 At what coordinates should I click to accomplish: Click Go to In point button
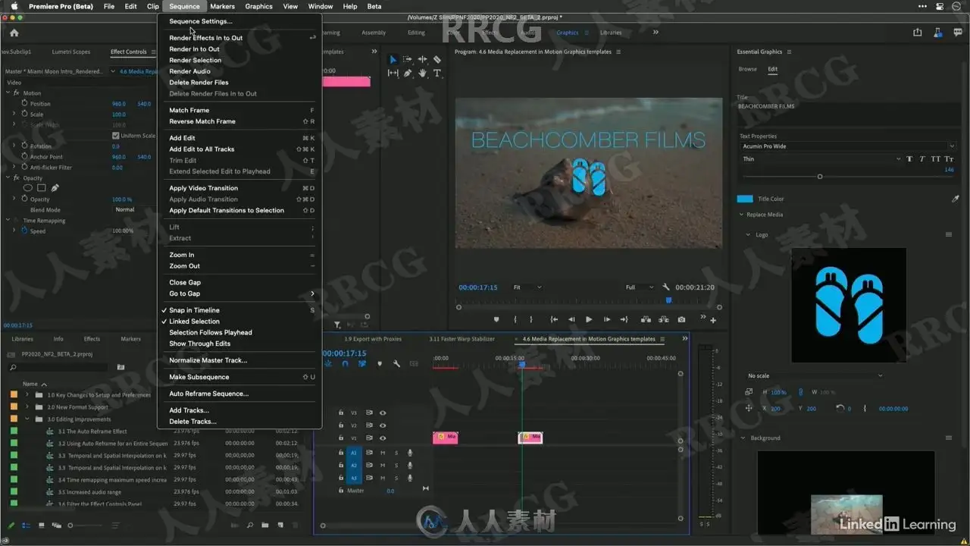pyautogui.click(x=554, y=319)
